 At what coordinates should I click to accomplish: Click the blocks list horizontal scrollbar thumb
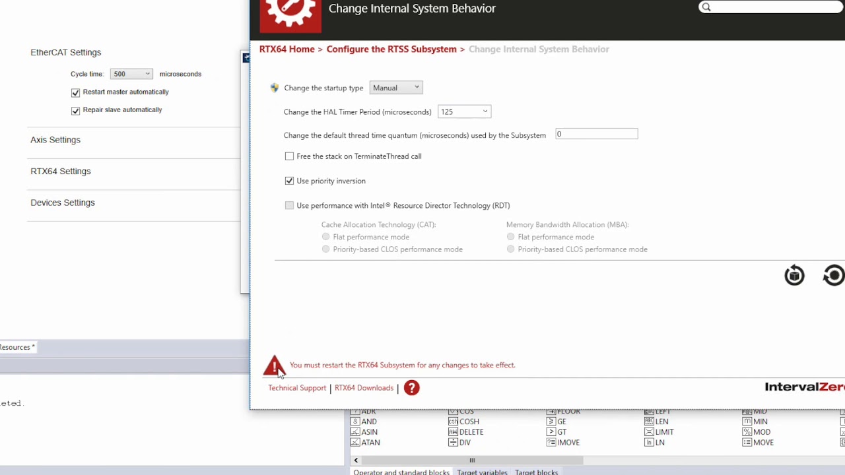(x=472, y=460)
